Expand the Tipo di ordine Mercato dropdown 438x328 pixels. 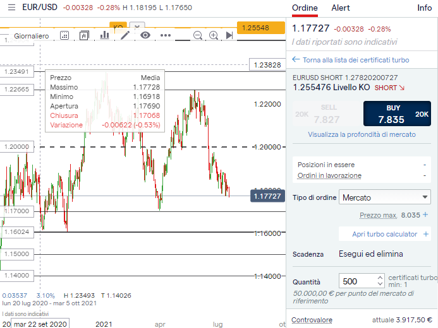tap(385, 197)
